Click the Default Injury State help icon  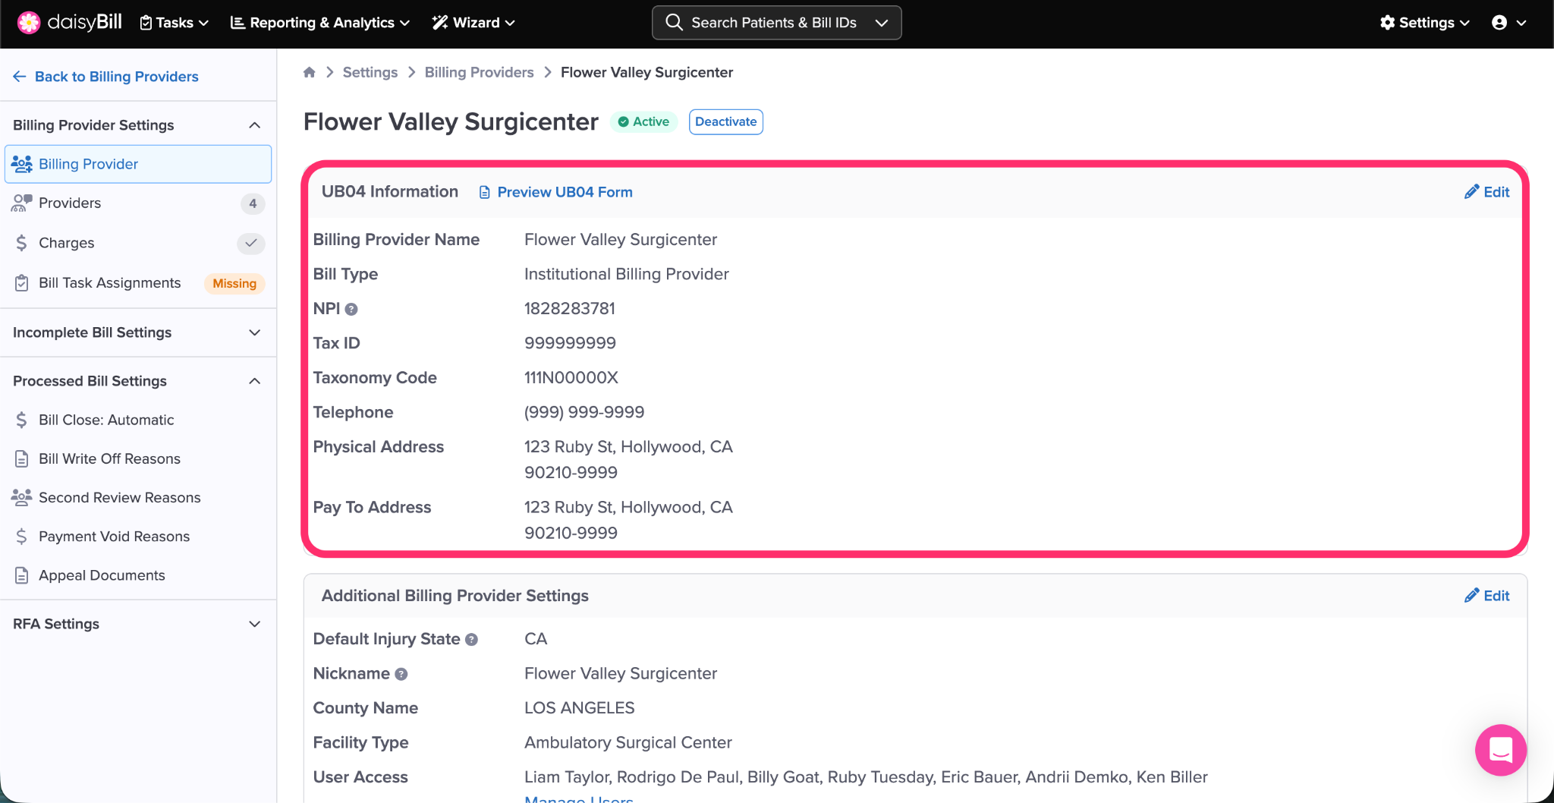coord(471,640)
